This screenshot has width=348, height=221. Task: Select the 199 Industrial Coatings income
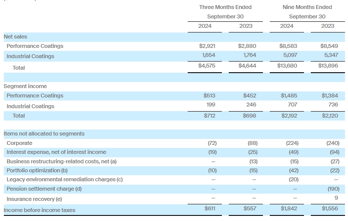211,104
